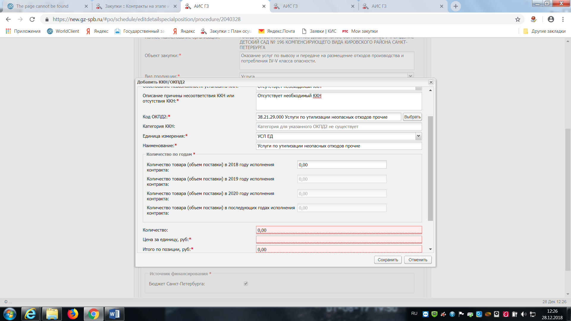Click the Приложения apps grid icon
The width and height of the screenshot is (571, 321).
coord(8,31)
